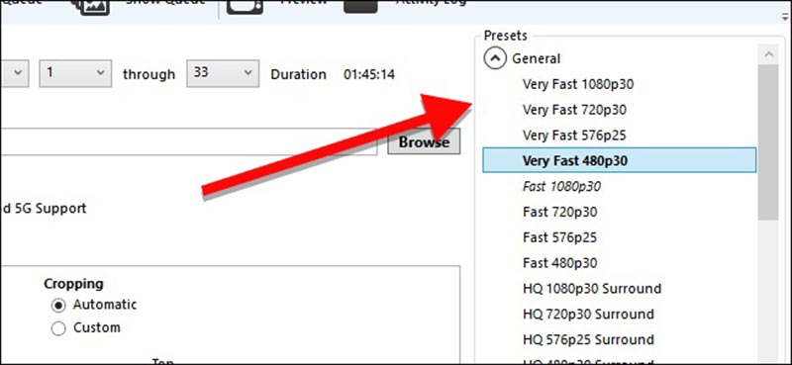Click the destination file path field
792x365 pixels.
click(188, 141)
